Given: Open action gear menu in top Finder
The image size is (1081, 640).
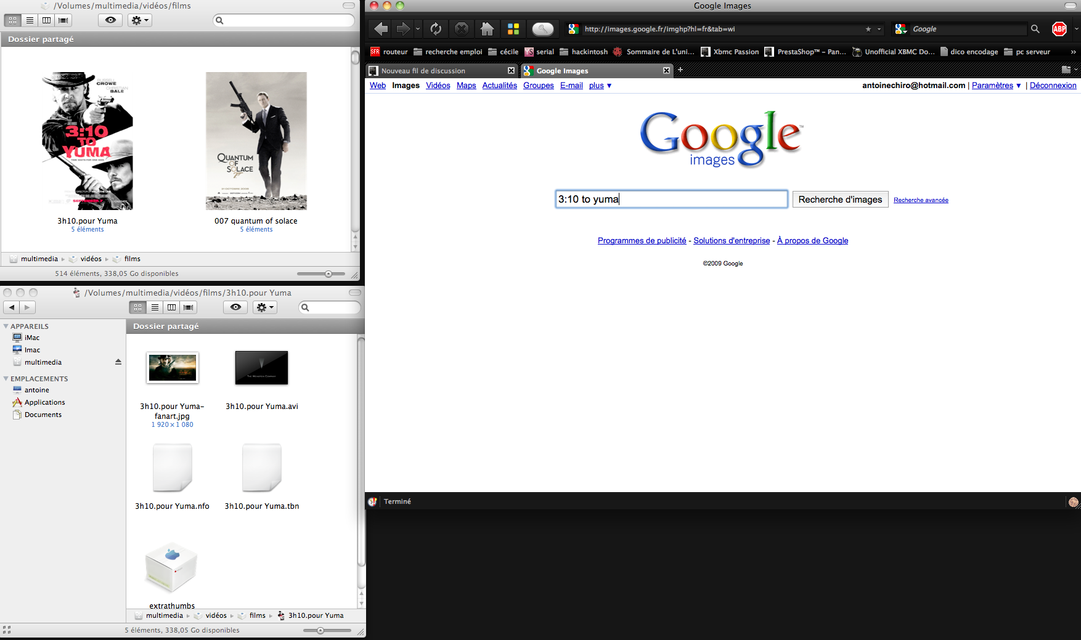Looking at the screenshot, I should tap(139, 20).
